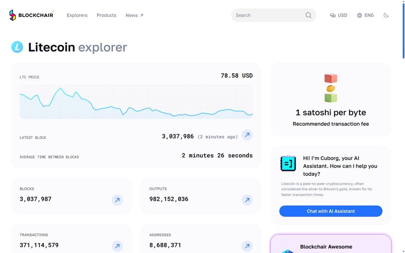Click the Transactions count 371,114,579
This screenshot has height=253, width=405.
click(x=39, y=245)
